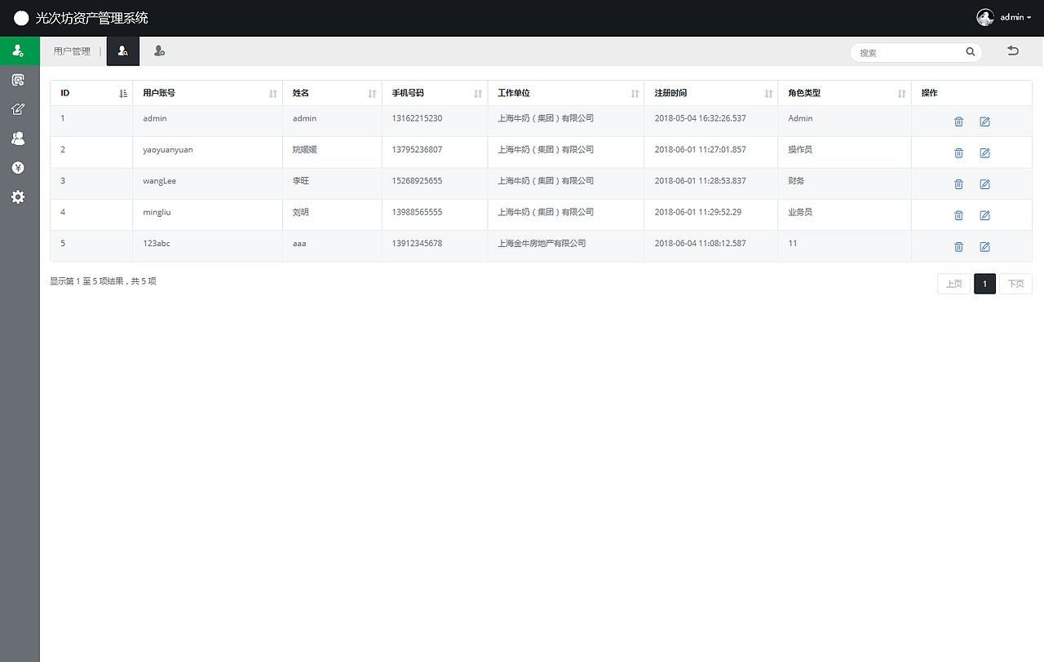Click the name cell 刘明
The height and width of the screenshot is (662, 1044).
pyautogui.click(x=301, y=212)
